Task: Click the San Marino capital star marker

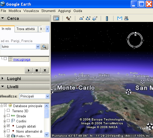Action: tap(128, 92)
